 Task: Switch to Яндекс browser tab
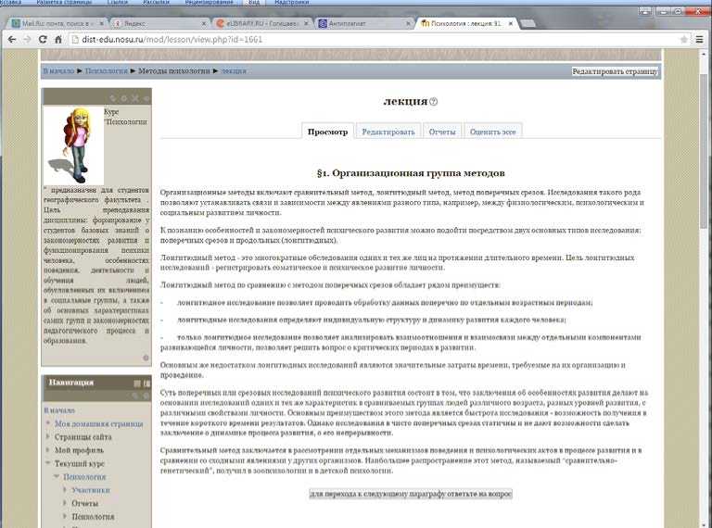click(159, 23)
